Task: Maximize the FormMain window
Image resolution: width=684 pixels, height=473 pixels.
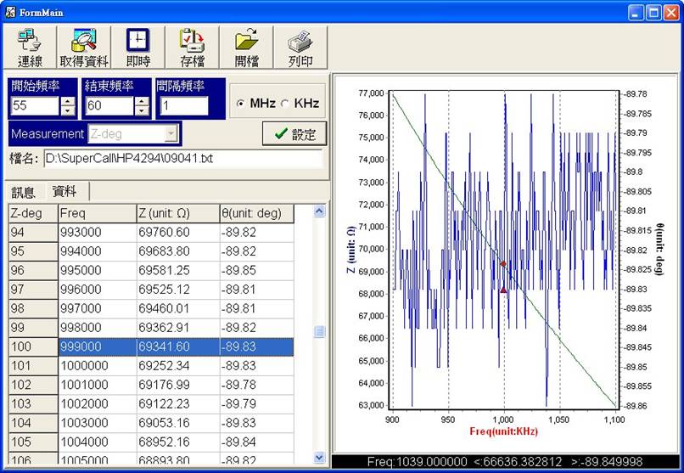Action: point(653,12)
